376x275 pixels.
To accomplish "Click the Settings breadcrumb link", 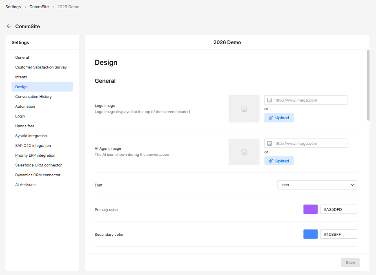I will coord(13,7).
